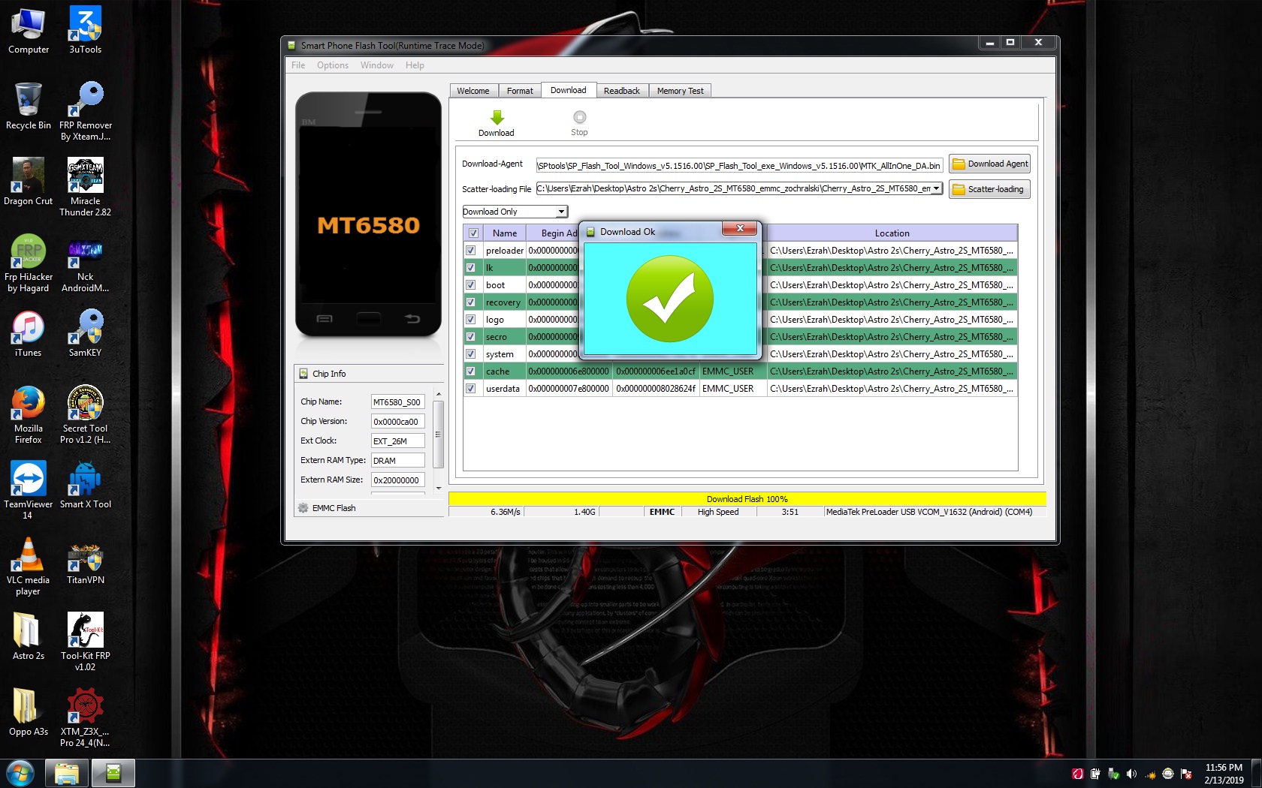Uncheck the recovery partition checkbox
The width and height of the screenshot is (1262, 788).
(x=471, y=302)
